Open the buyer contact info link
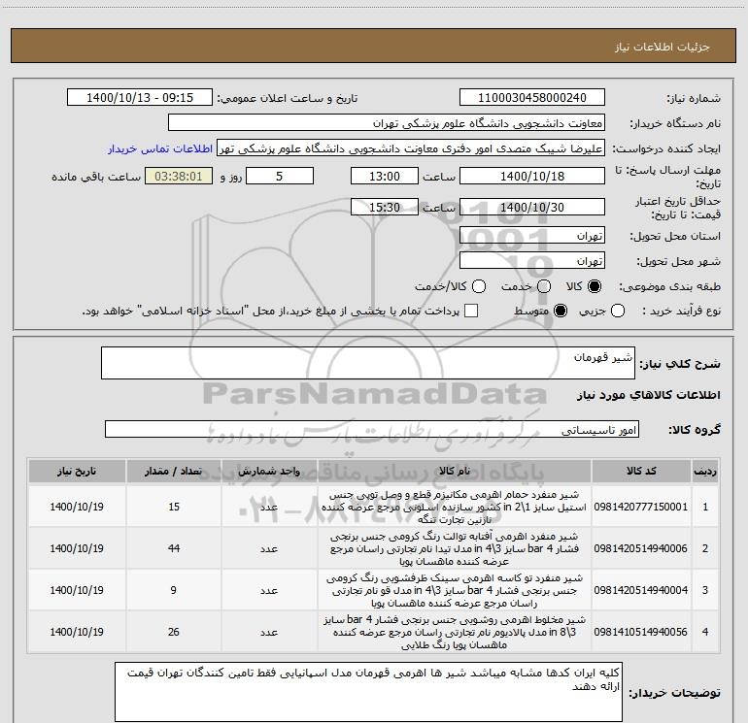This screenshot has height=723, width=748. [x=160, y=148]
